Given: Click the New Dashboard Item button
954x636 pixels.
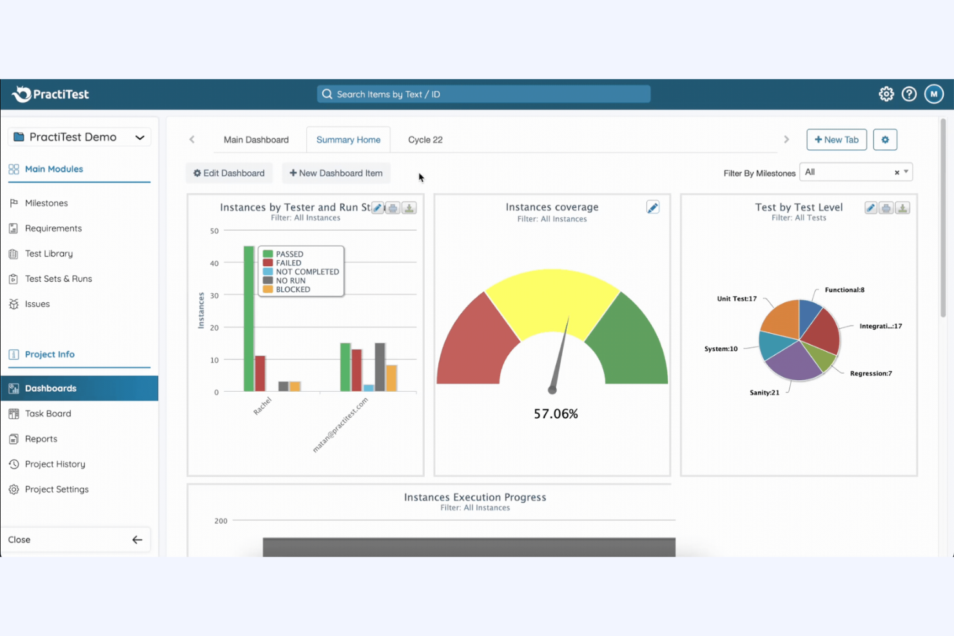Looking at the screenshot, I should pyautogui.click(x=336, y=173).
